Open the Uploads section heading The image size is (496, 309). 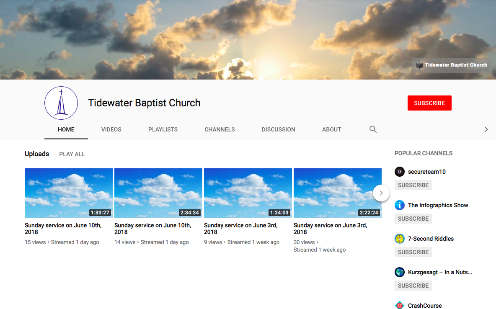click(37, 154)
